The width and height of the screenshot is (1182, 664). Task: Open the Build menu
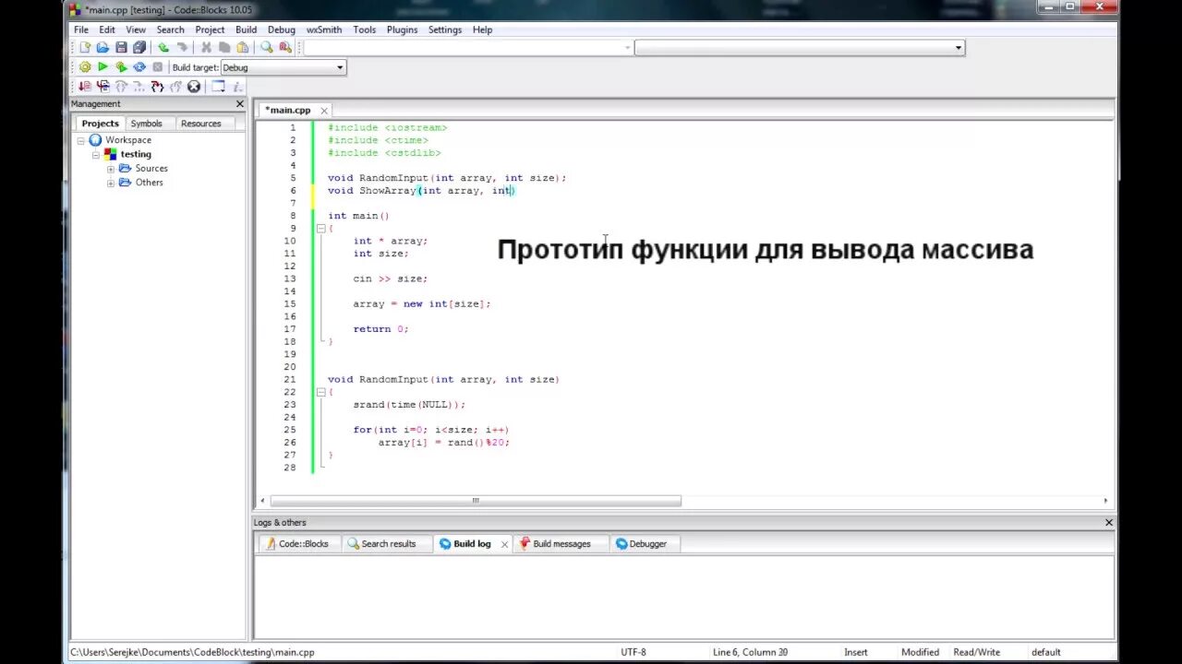pyautogui.click(x=246, y=30)
